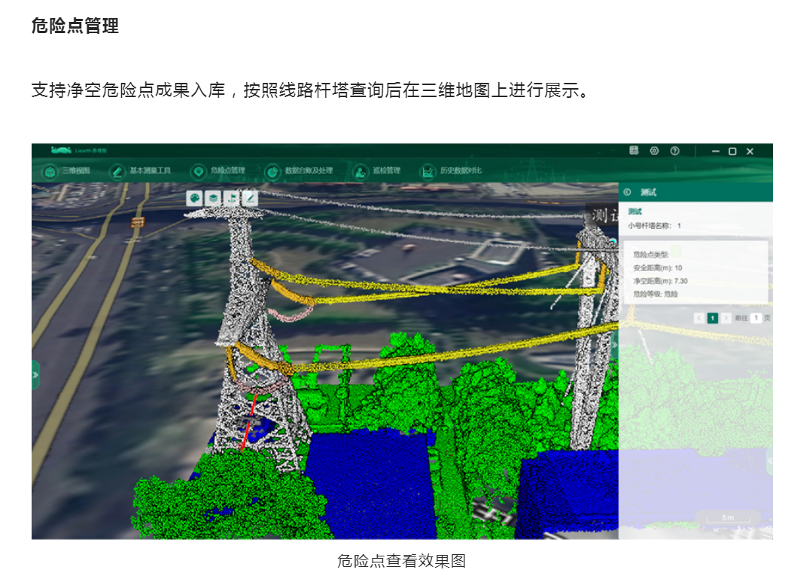Image resolution: width=785 pixels, height=573 pixels.
Task: Select the pencil edit tool icon
Action: tap(250, 198)
